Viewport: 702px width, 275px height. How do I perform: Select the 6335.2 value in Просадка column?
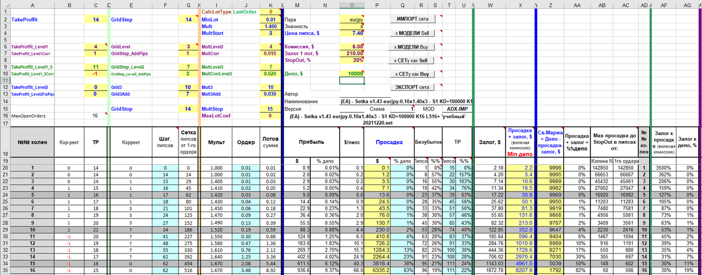377,269
